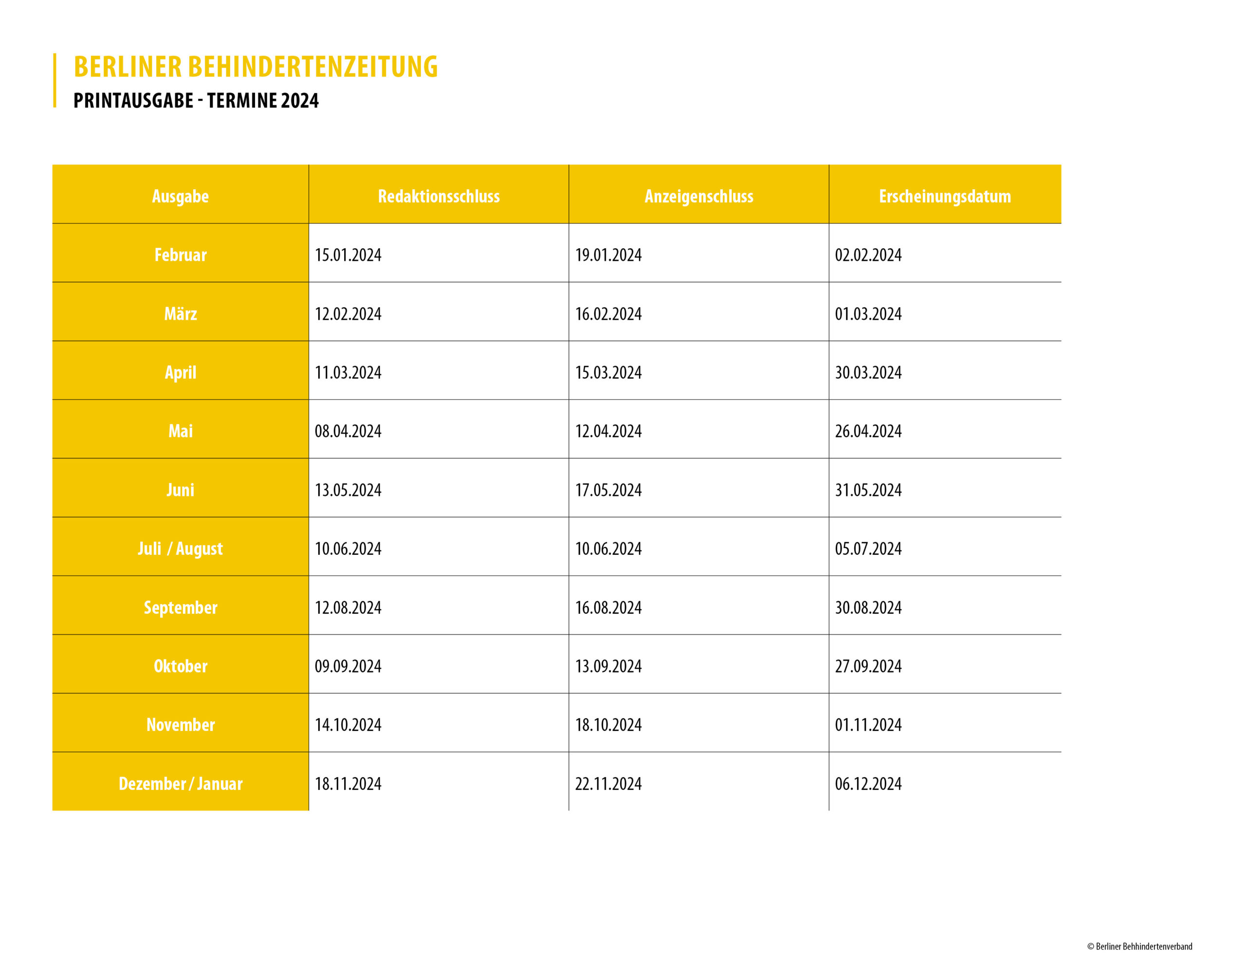
Task: Click the Juli / August issue cell
Action: pos(180,548)
